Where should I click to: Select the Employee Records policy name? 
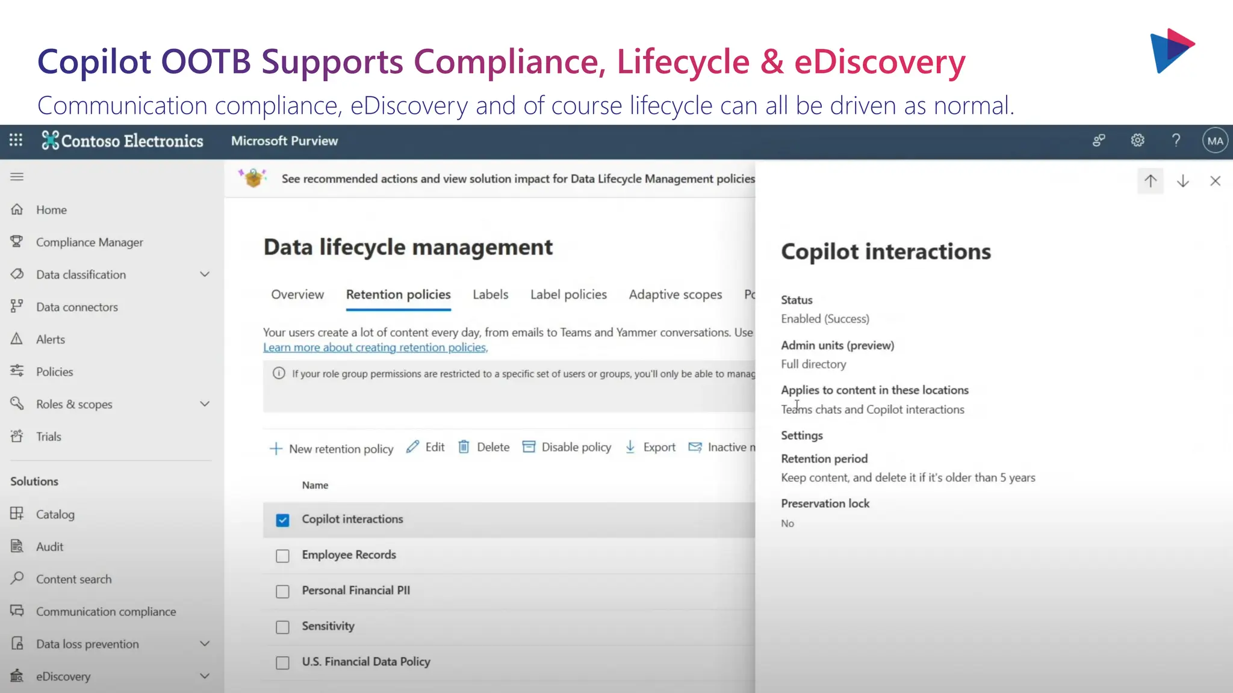point(349,555)
